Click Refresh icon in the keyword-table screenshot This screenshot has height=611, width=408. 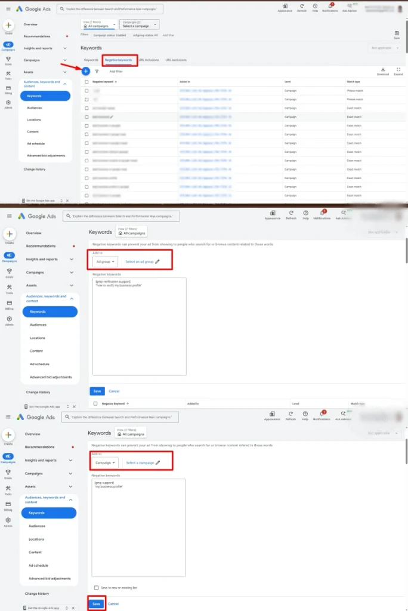(302, 7)
